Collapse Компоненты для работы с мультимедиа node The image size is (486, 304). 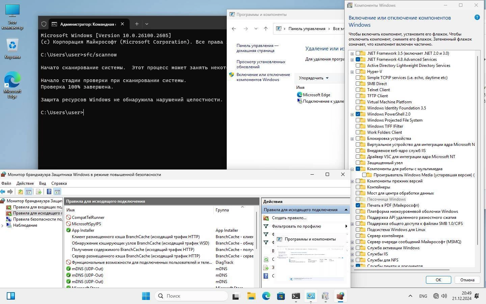point(352,169)
